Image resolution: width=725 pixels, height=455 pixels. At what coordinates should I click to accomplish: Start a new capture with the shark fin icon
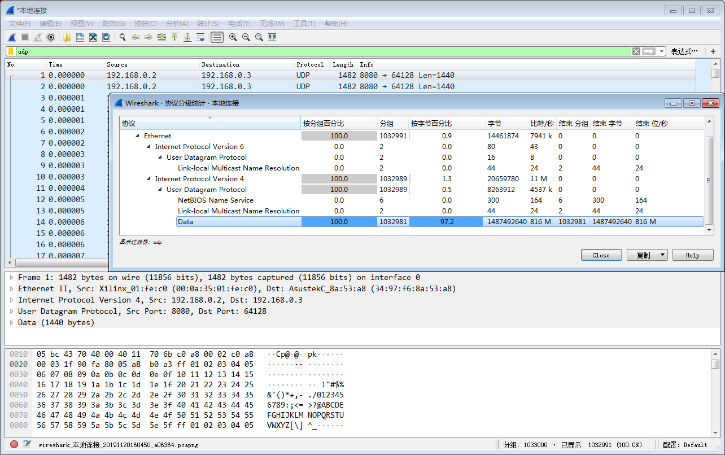point(11,37)
